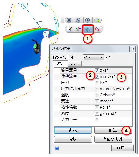Screen dimensions: 139x157
Task: Click the g/s* unit text
Action: (x=104, y=70)
